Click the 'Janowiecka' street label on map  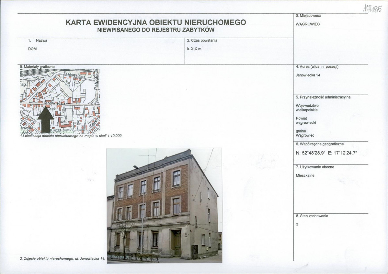point(55,103)
